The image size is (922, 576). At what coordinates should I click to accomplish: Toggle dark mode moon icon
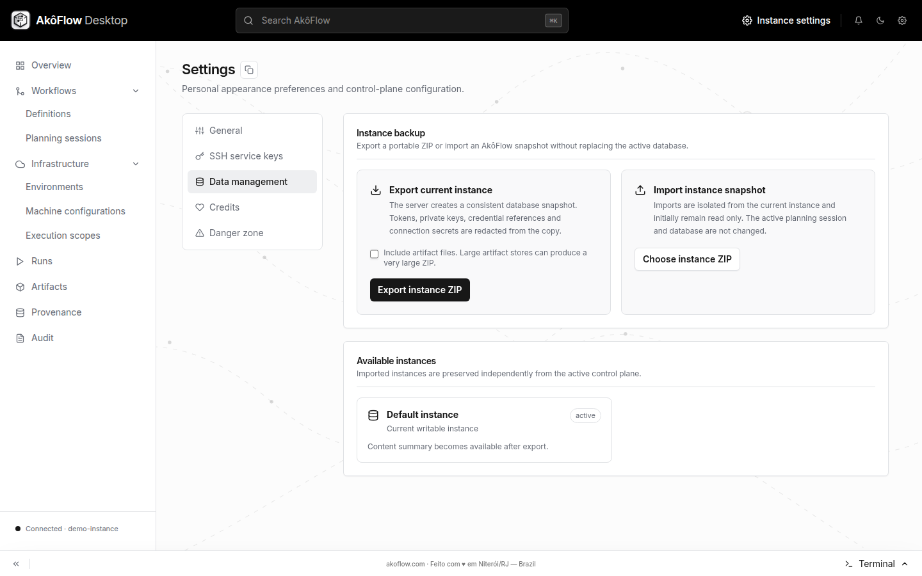click(x=880, y=20)
